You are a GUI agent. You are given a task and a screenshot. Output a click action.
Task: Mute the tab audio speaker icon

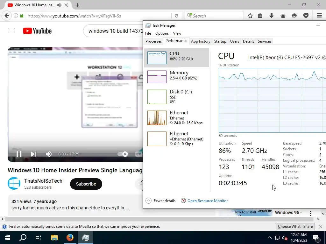(x=60, y=5)
